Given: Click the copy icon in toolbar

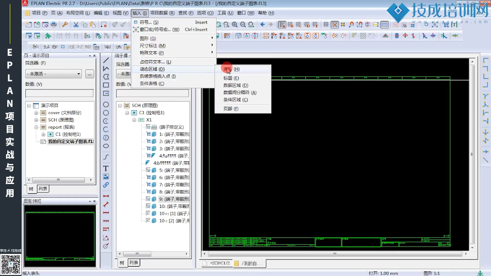Looking at the screenshot, I should pyautogui.click(x=84, y=24).
